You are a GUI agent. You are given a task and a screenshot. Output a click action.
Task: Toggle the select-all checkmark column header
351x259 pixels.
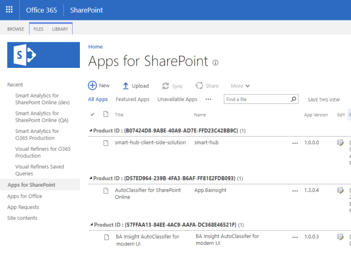(x=92, y=115)
